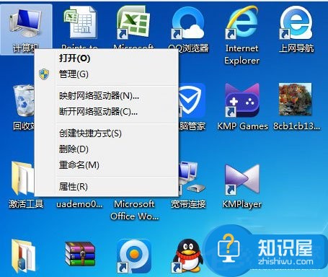Open the 激活工具 folder
328x277 pixels.
(x=22, y=178)
